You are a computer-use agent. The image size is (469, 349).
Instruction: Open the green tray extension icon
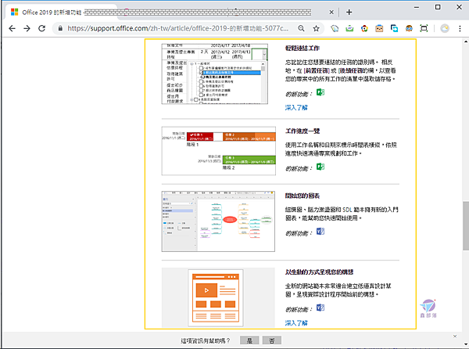click(x=349, y=28)
